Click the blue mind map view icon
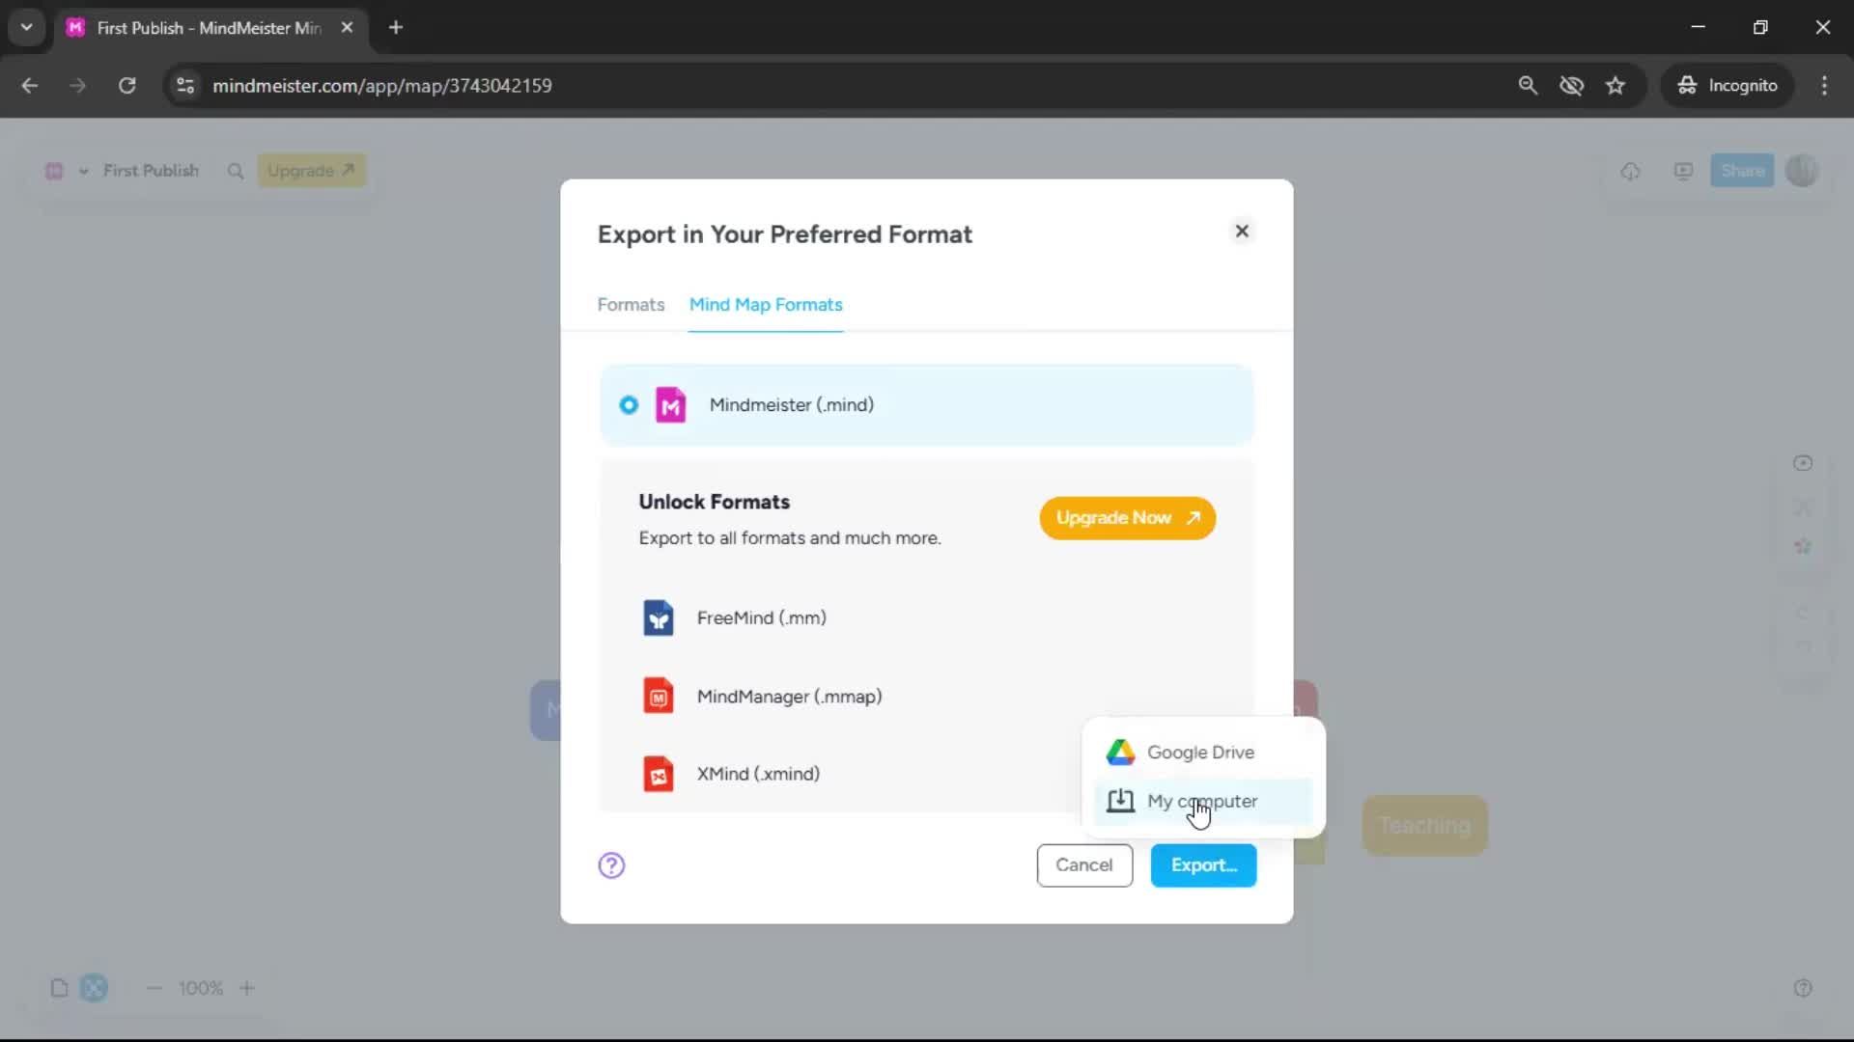Viewport: 1854px width, 1042px height. tap(94, 988)
